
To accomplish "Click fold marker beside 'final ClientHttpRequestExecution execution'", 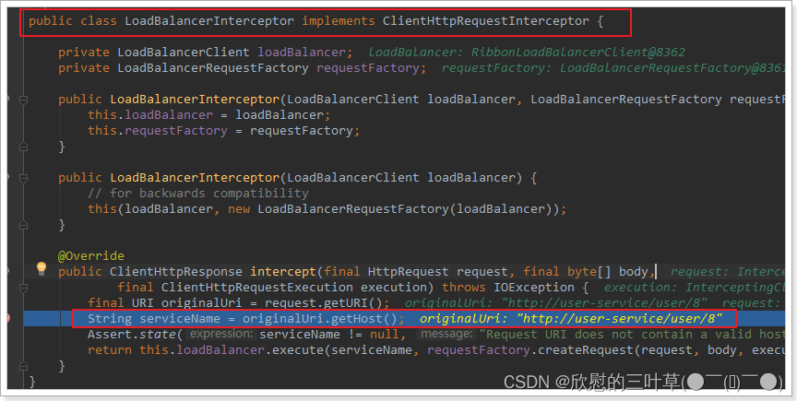I will click(23, 288).
